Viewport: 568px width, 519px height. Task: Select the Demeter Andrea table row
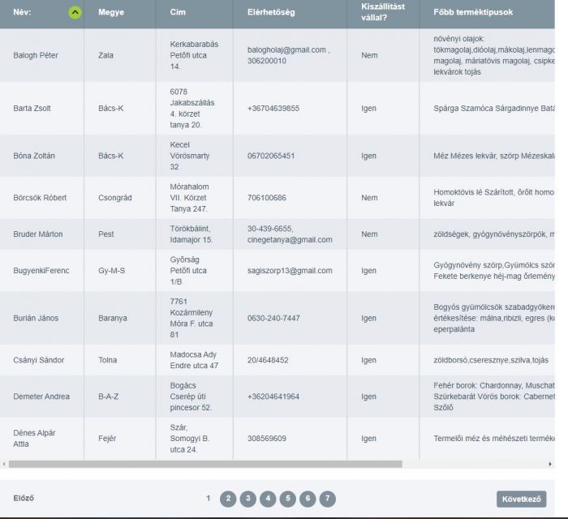tap(41, 397)
